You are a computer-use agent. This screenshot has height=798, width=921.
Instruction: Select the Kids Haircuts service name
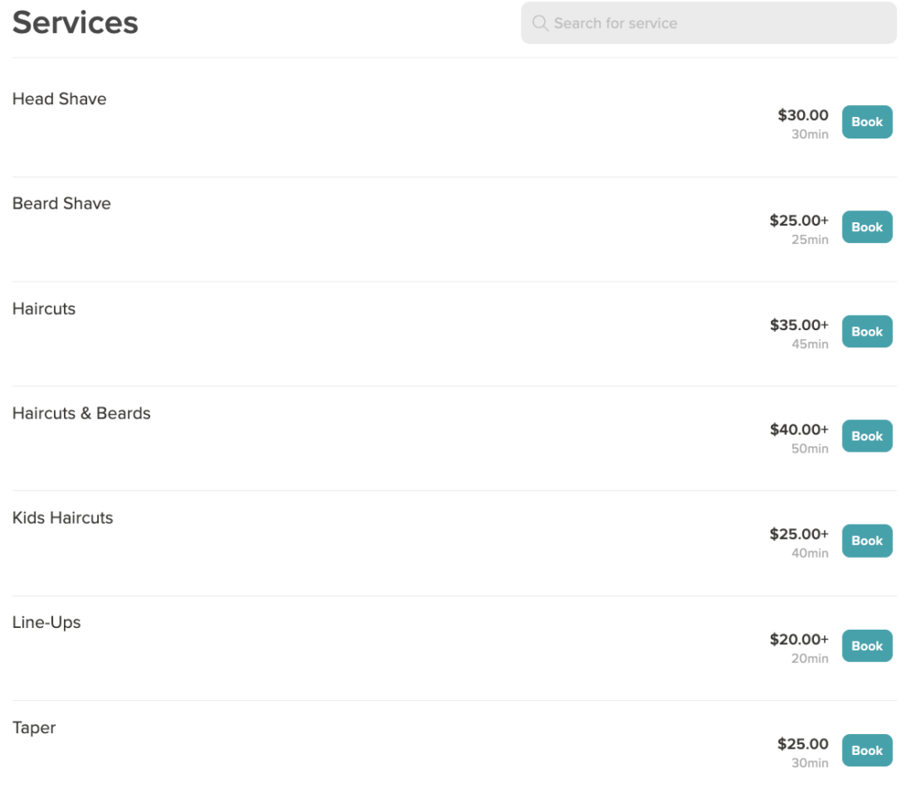[x=63, y=517]
